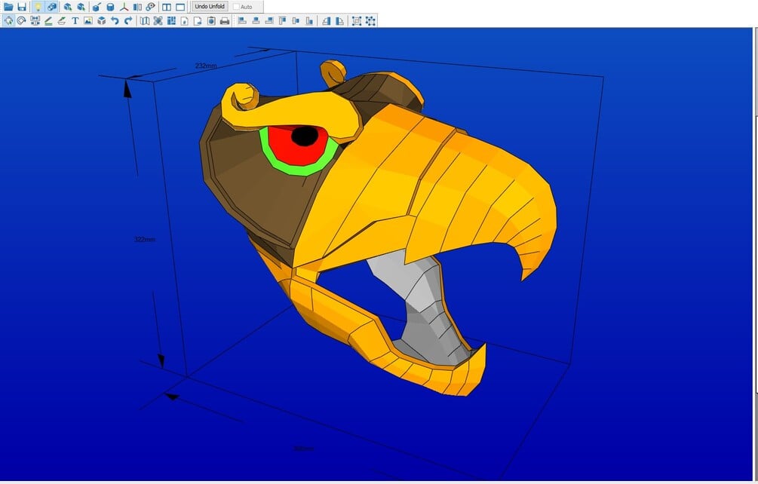Click the 232mm depth dimension label

pyautogui.click(x=206, y=66)
